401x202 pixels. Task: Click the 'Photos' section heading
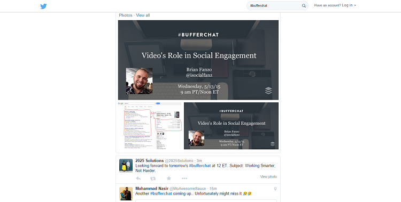click(x=126, y=15)
